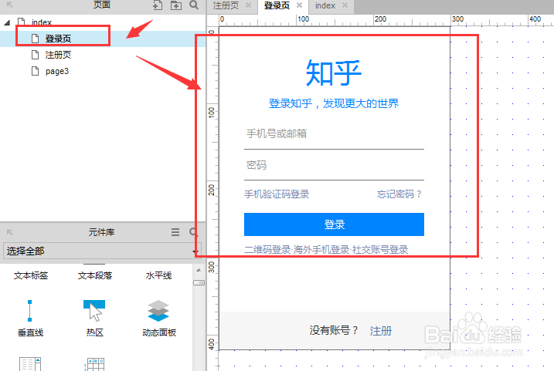Click the 密码 input field
Image resolution: width=554 pixels, height=371 pixels.
(x=334, y=165)
